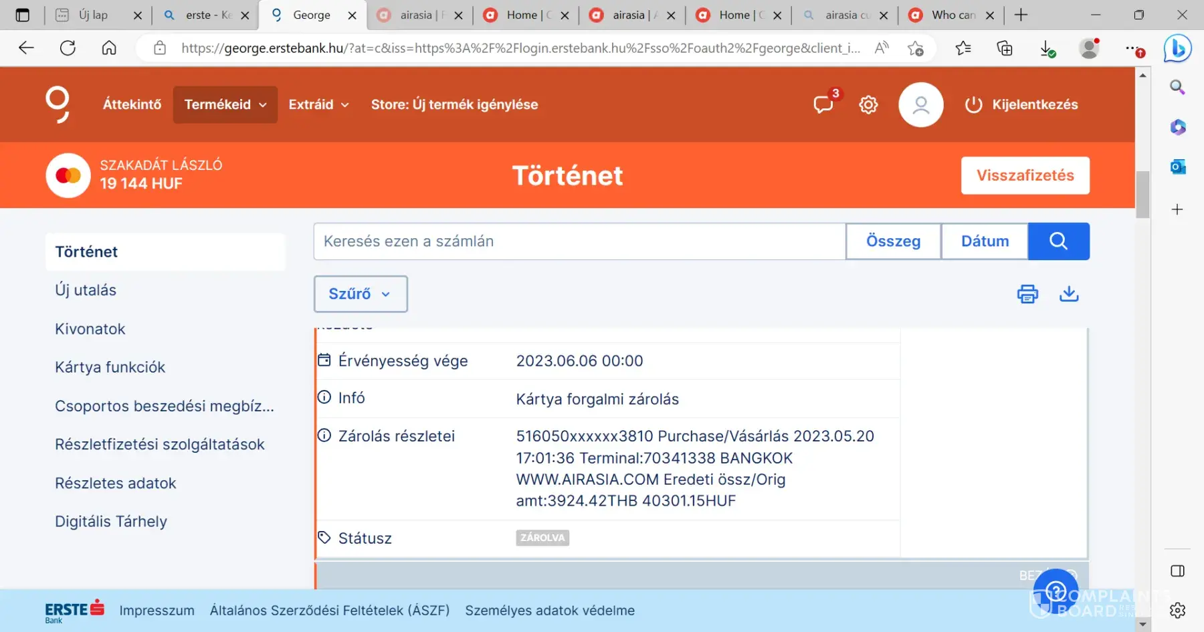
Task: Expand the Szűrő filter dropdown
Action: (360, 294)
